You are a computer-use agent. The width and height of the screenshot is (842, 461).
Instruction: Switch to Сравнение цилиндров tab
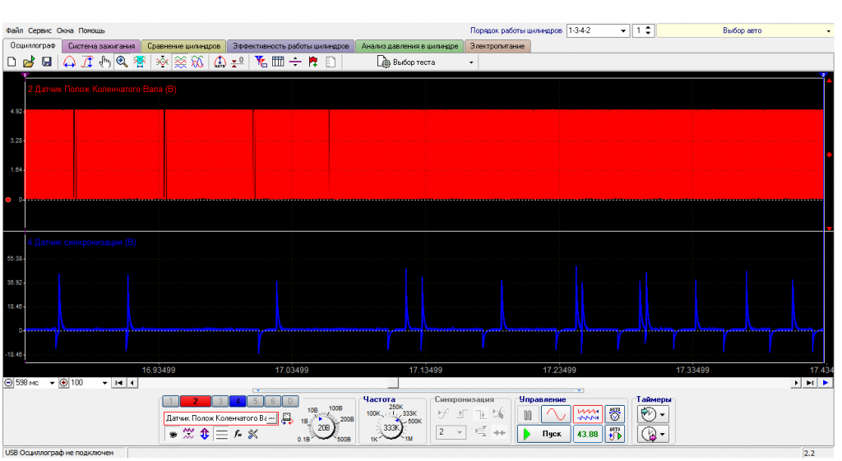183,46
